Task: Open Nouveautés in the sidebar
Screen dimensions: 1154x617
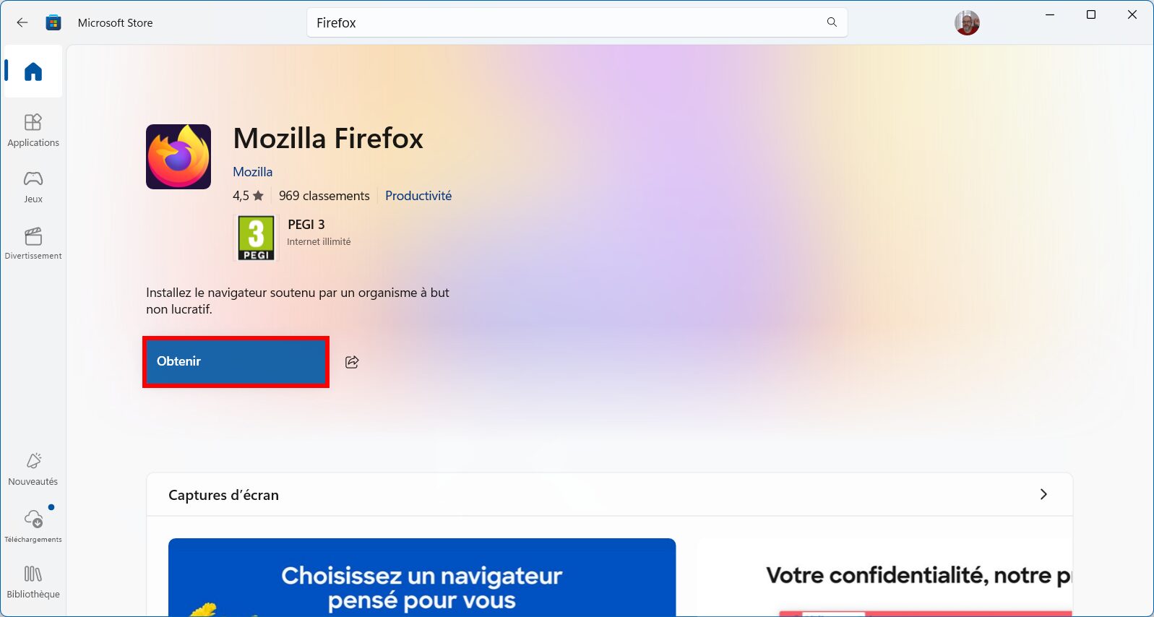Action: click(33, 470)
